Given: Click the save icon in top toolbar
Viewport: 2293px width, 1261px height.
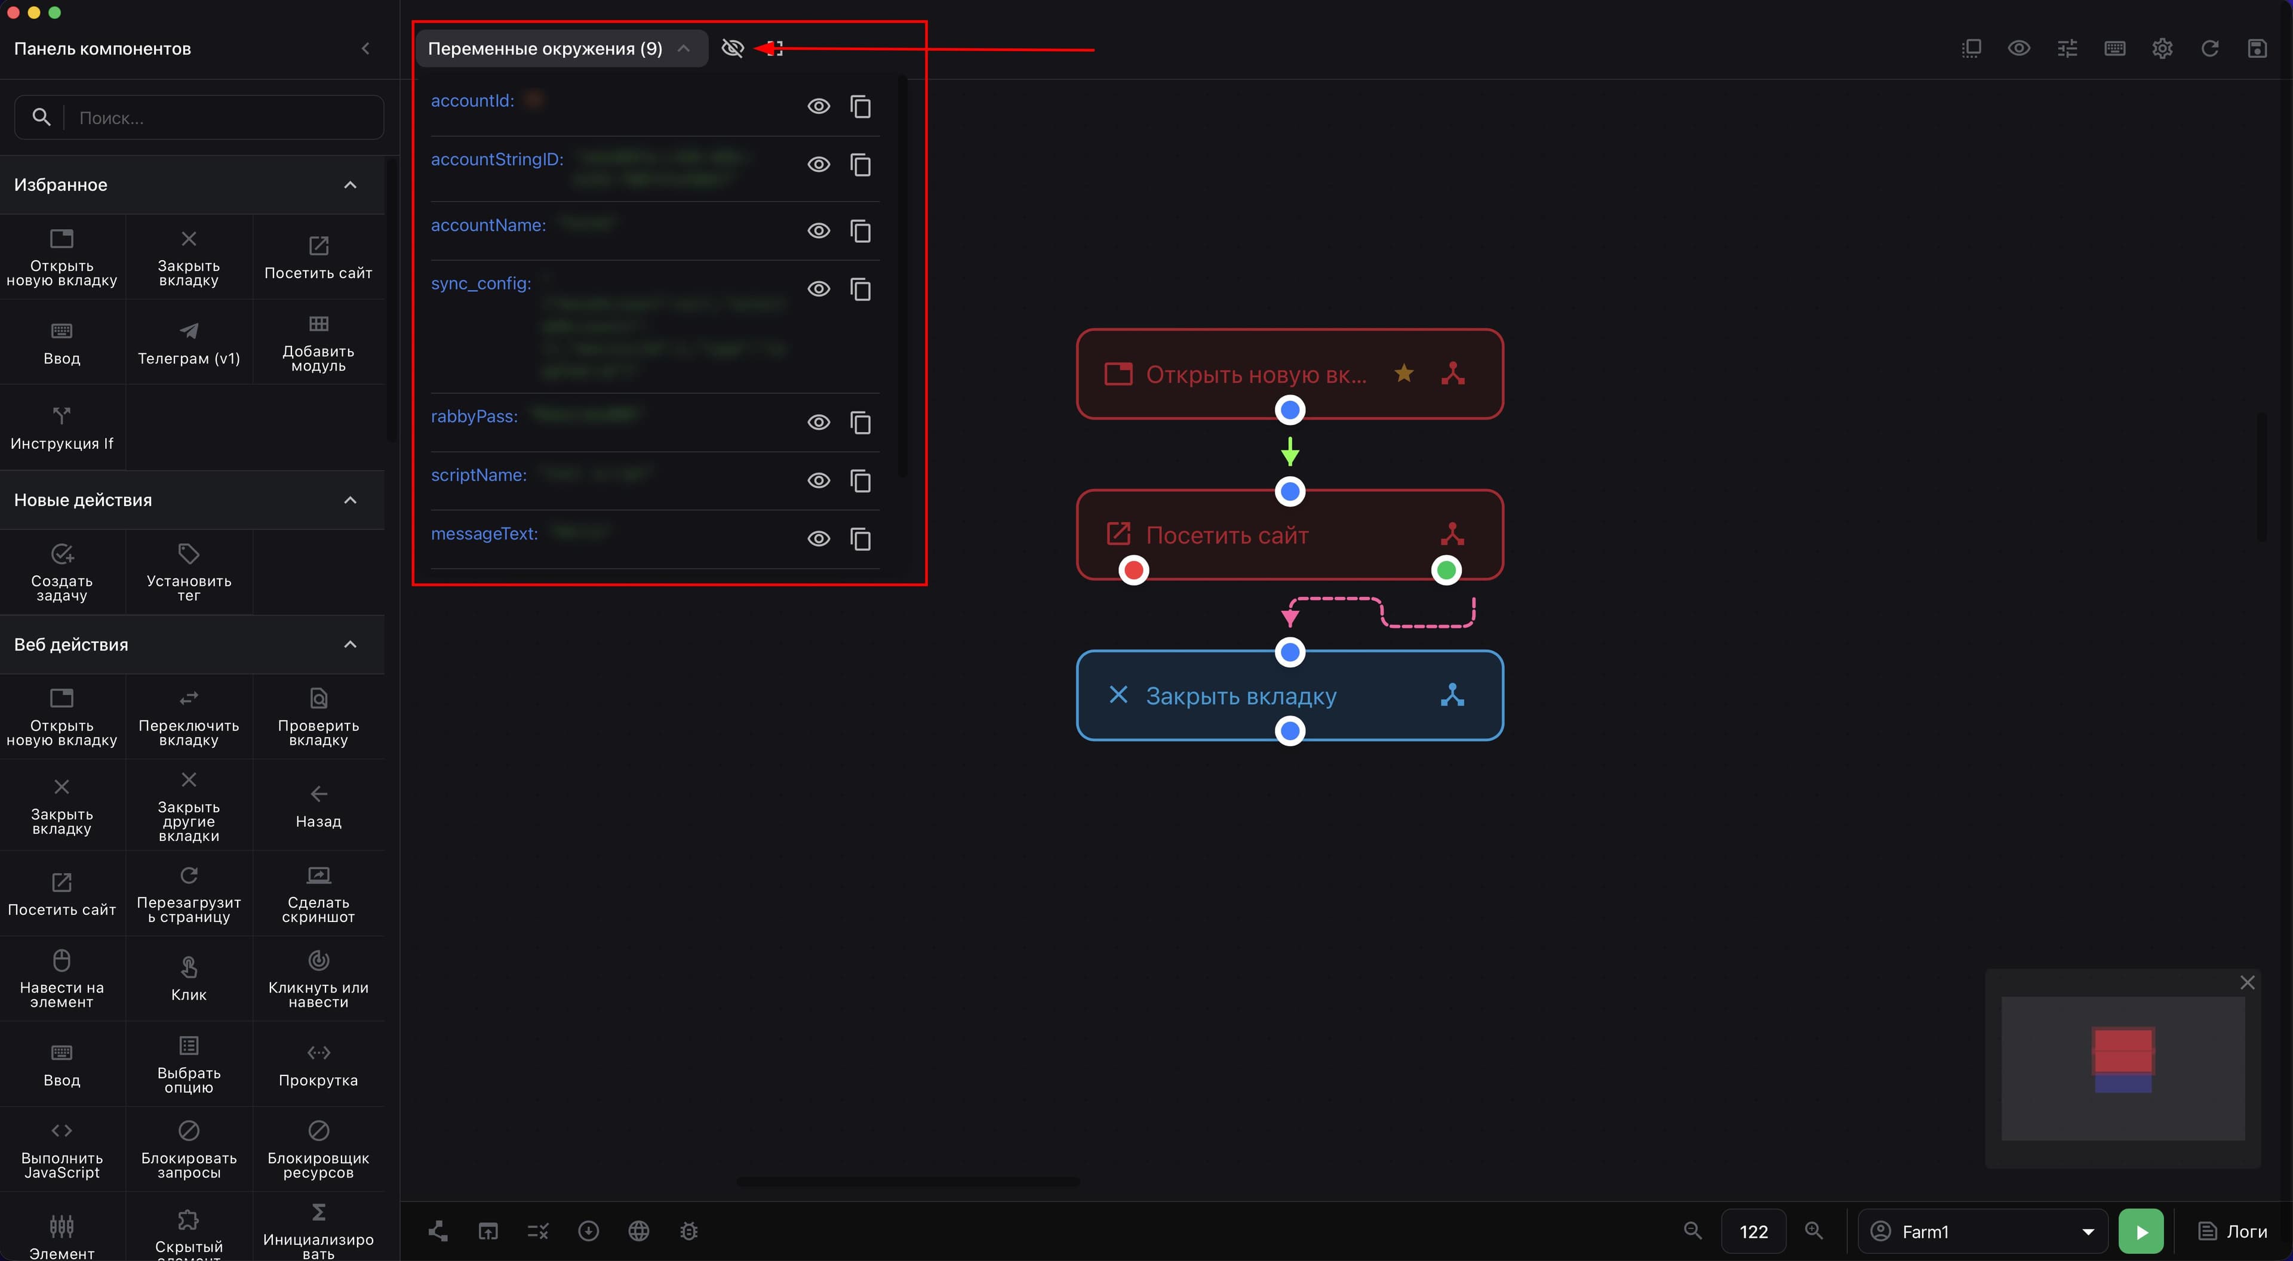Looking at the screenshot, I should pyautogui.click(x=2257, y=48).
